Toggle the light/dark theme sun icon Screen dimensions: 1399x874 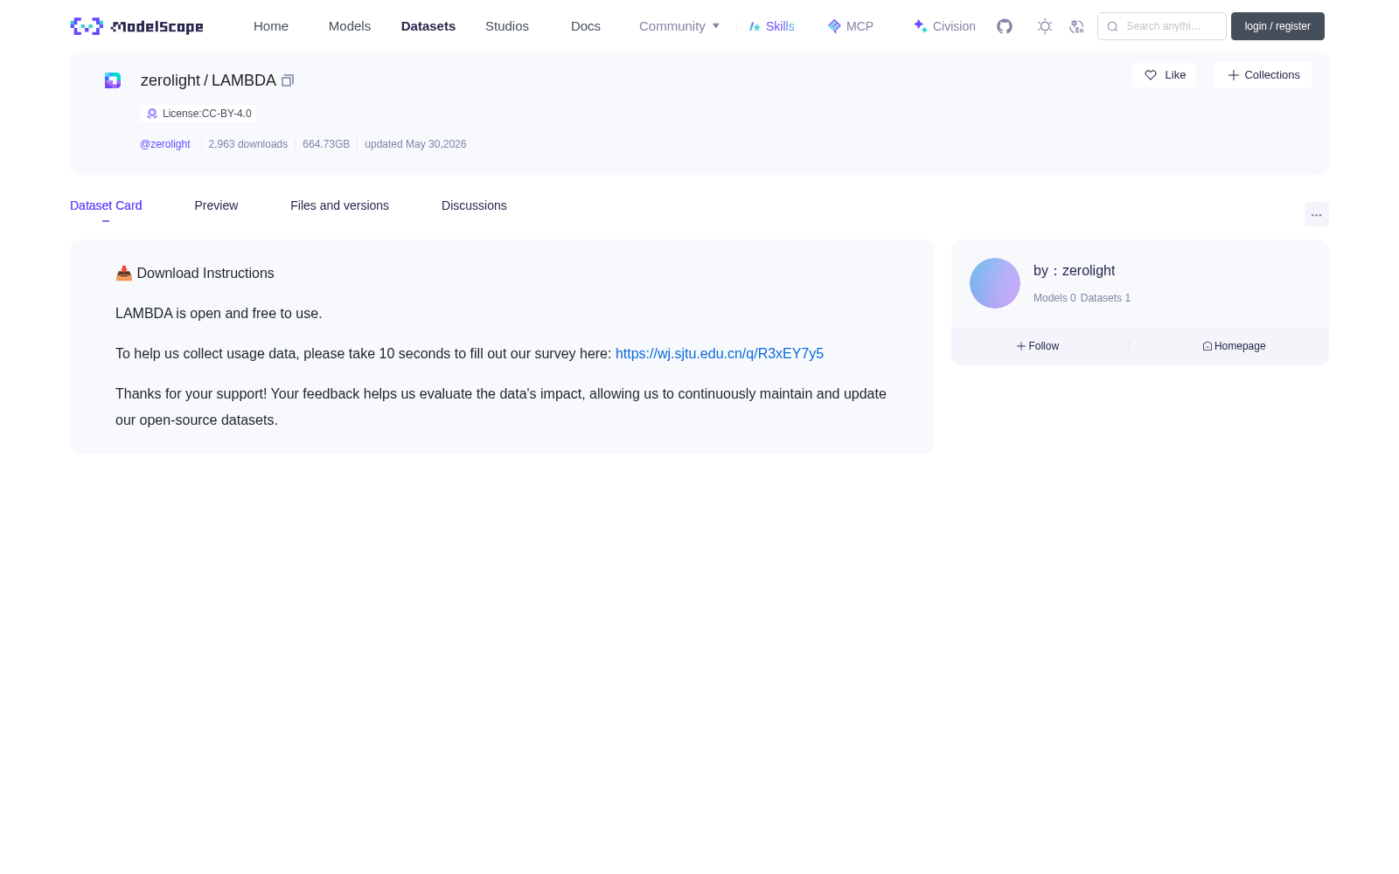1044,26
